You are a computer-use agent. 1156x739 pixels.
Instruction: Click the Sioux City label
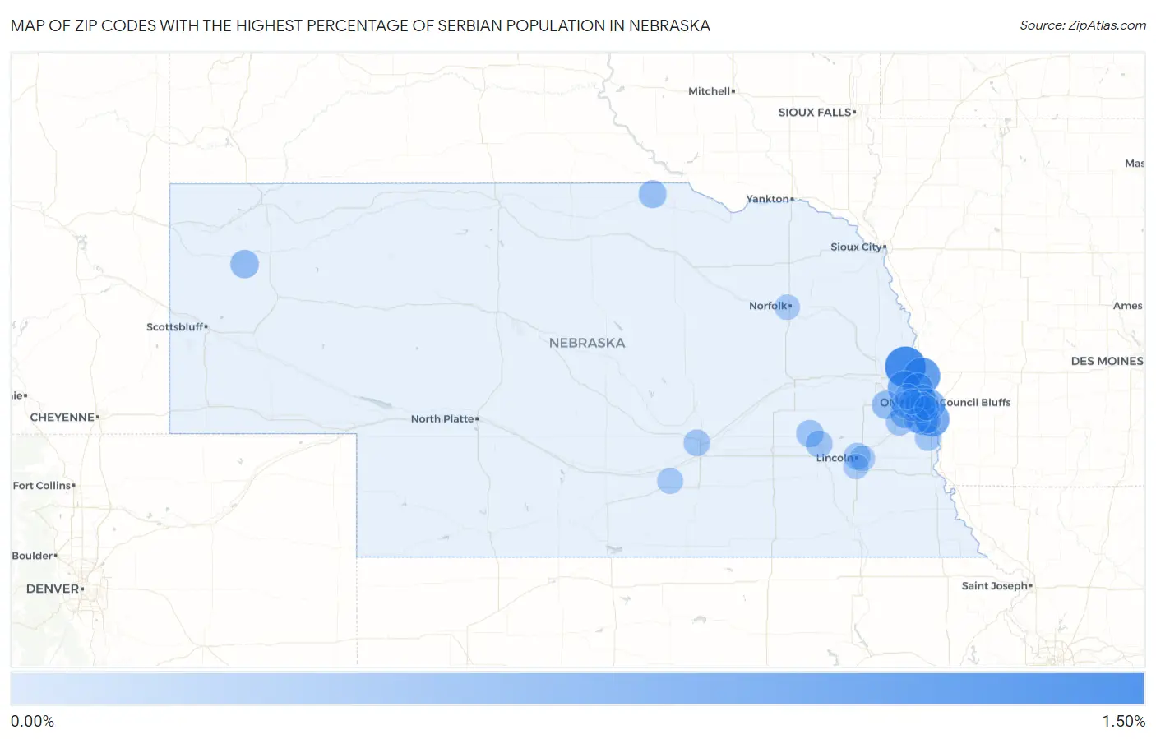(857, 247)
